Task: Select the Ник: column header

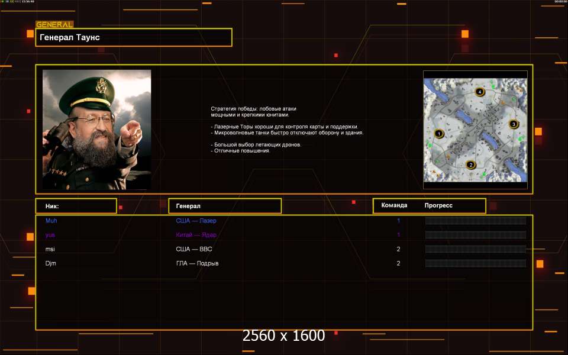Action: coord(76,206)
